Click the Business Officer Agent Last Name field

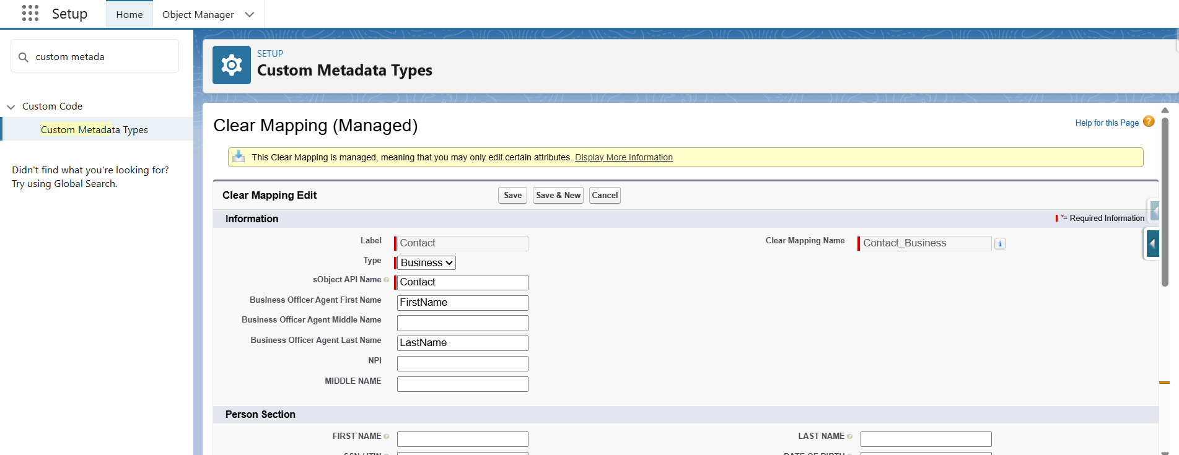(463, 343)
